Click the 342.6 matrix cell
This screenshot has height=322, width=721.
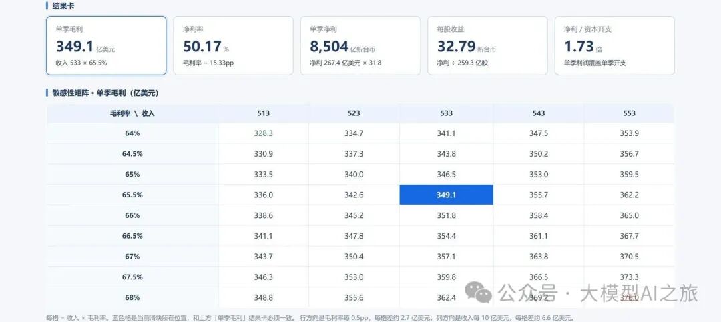point(354,195)
